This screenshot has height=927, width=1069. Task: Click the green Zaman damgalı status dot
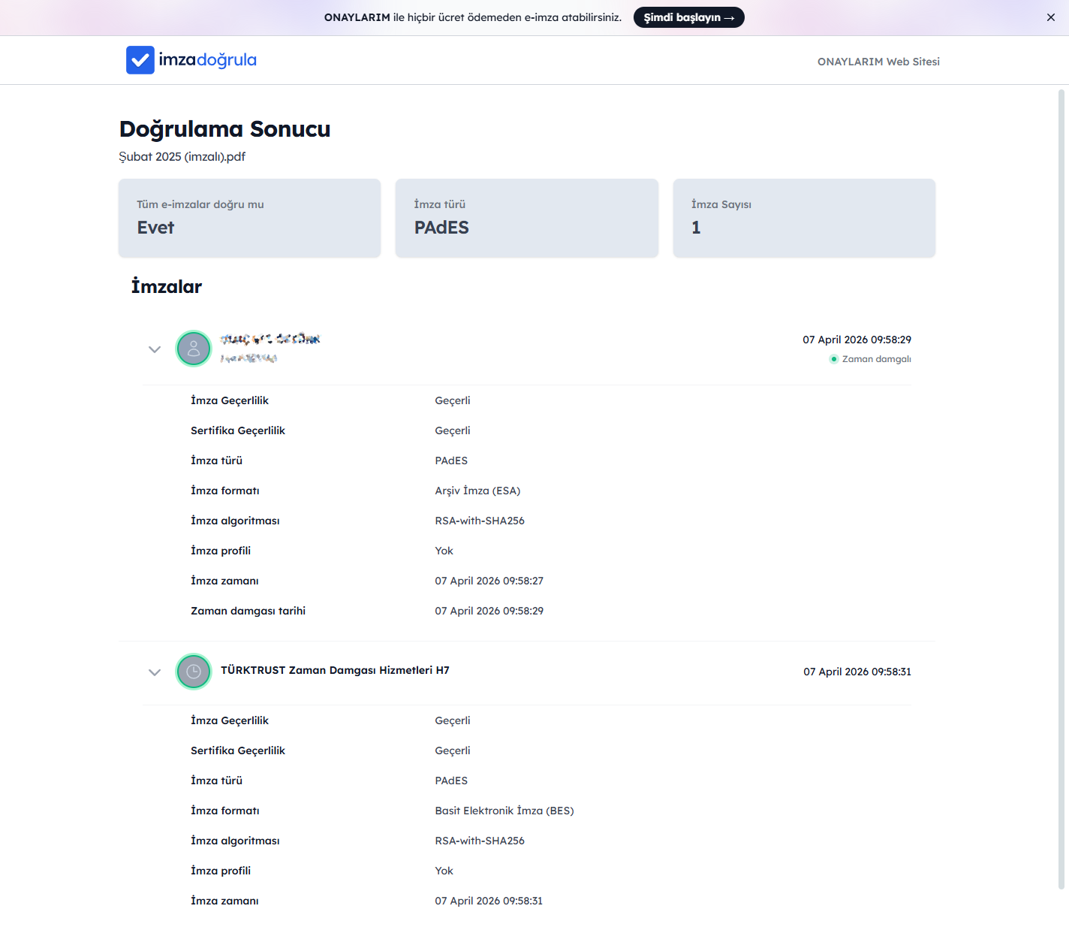tap(833, 359)
